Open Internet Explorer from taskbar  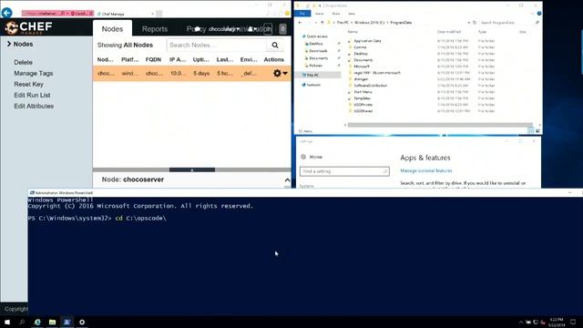(x=37, y=322)
